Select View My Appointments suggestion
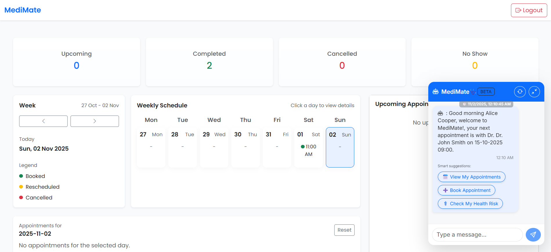551x252 pixels. (471, 177)
